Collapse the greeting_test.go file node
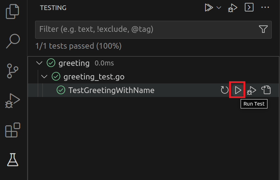 (x=44, y=77)
